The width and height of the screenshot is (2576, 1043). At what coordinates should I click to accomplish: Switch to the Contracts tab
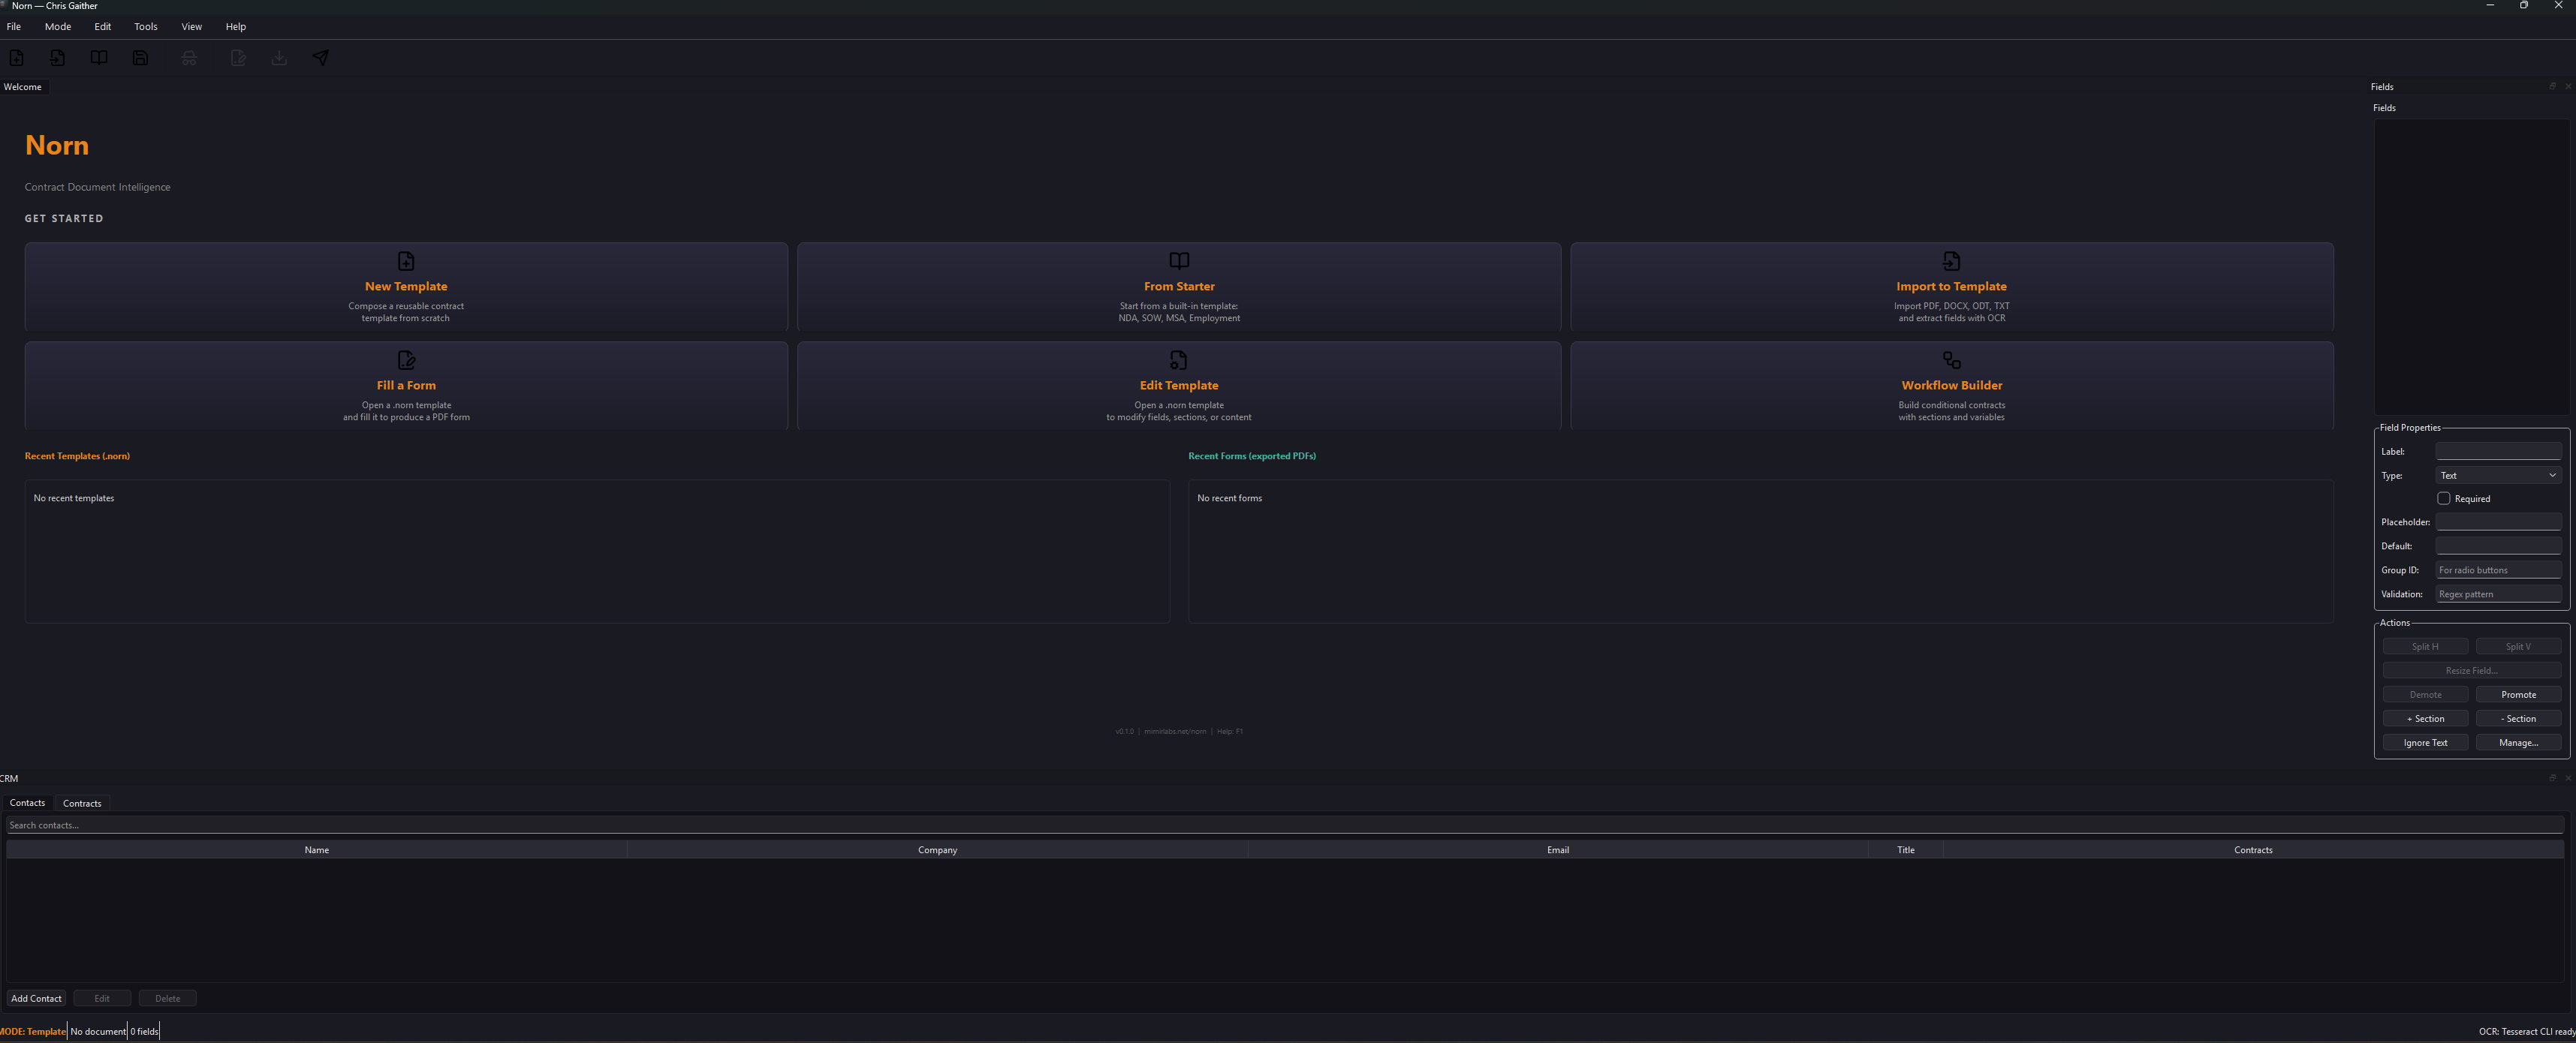[82, 803]
